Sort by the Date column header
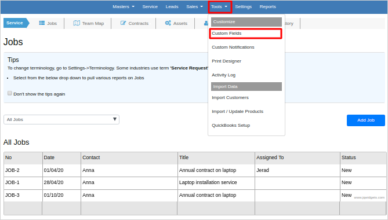Image resolution: width=388 pixels, height=220 pixels. [61, 157]
